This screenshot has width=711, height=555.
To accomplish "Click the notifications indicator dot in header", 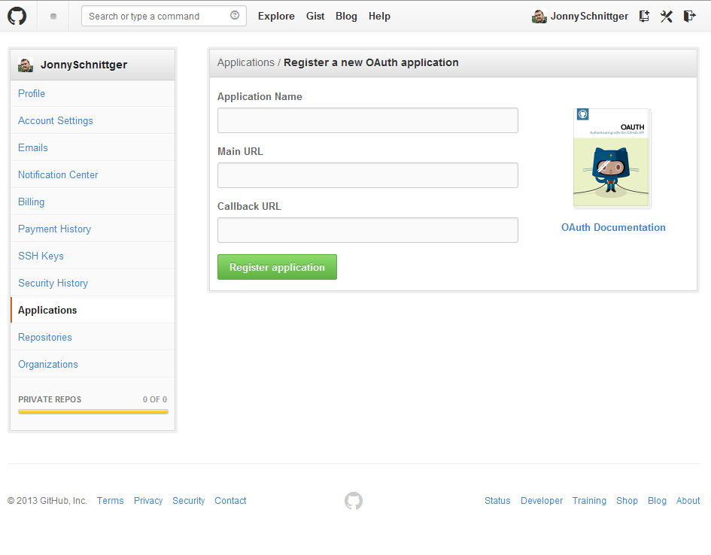I will coord(53,17).
